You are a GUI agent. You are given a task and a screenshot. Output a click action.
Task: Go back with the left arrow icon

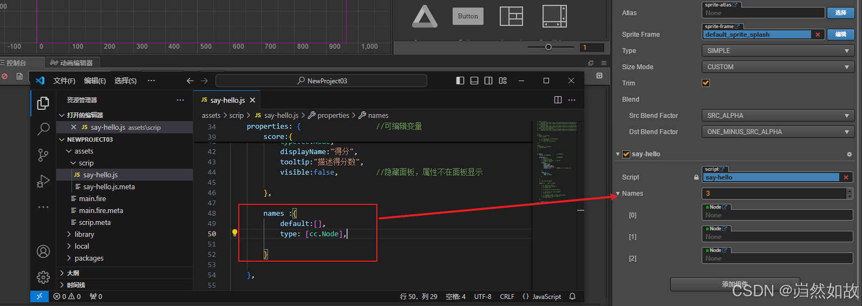190,81
